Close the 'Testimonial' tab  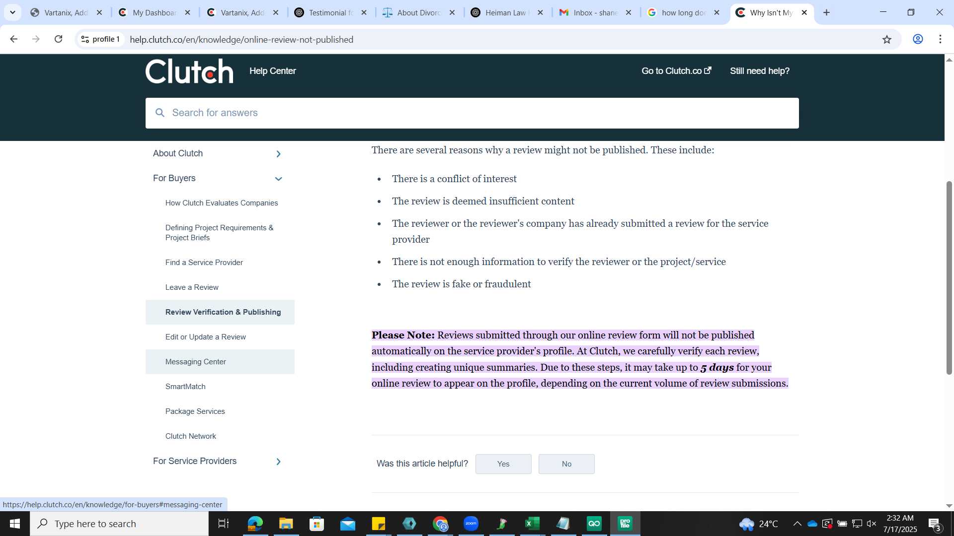tap(364, 12)
